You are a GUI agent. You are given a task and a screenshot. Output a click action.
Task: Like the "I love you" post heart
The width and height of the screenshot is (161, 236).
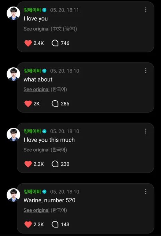(x=28, y=43)
